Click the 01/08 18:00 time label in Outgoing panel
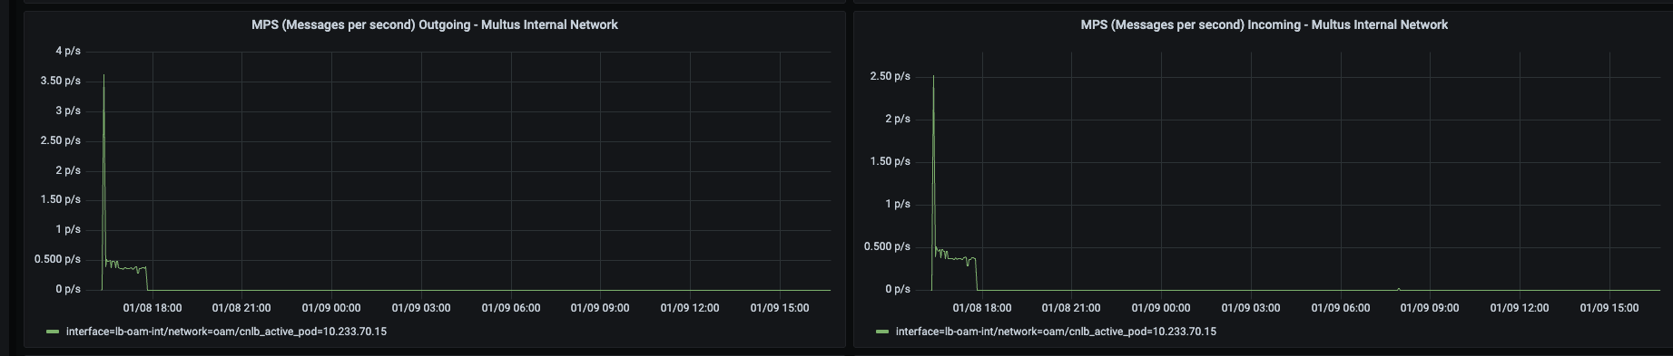The image size is (1673, 356). point(153,308)
